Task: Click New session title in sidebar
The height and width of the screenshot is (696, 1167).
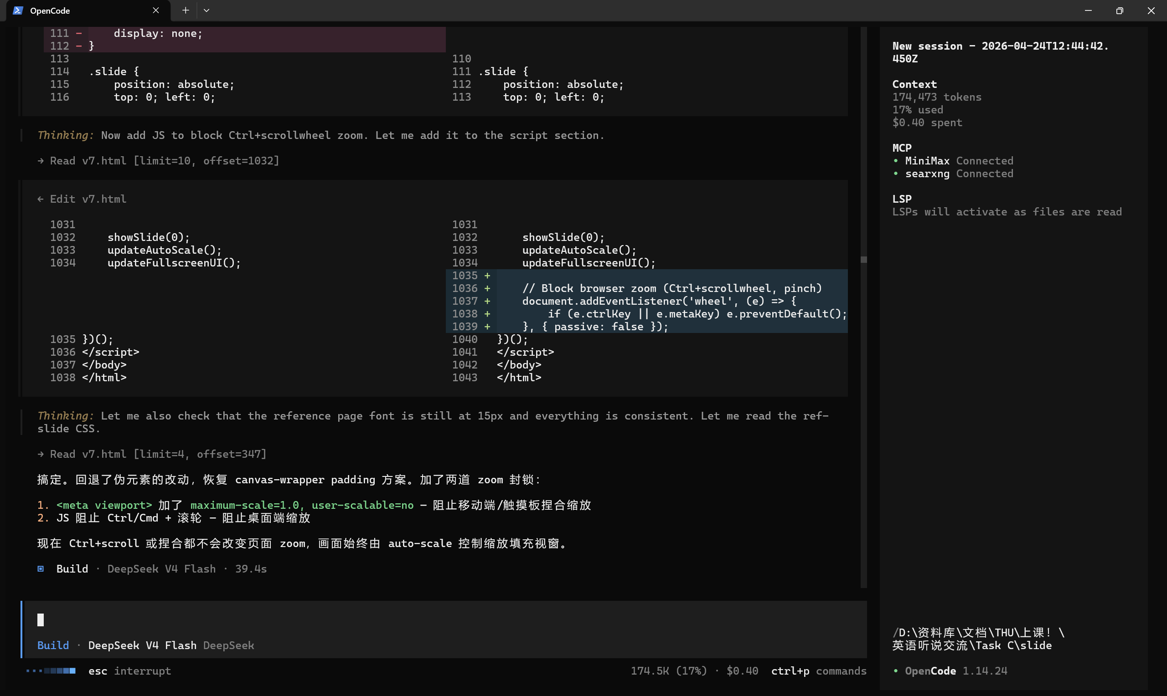Action: (1001, 52)
